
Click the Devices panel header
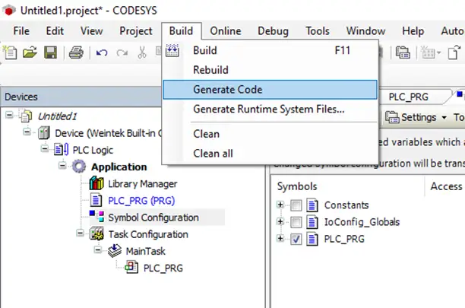(81, 97)
